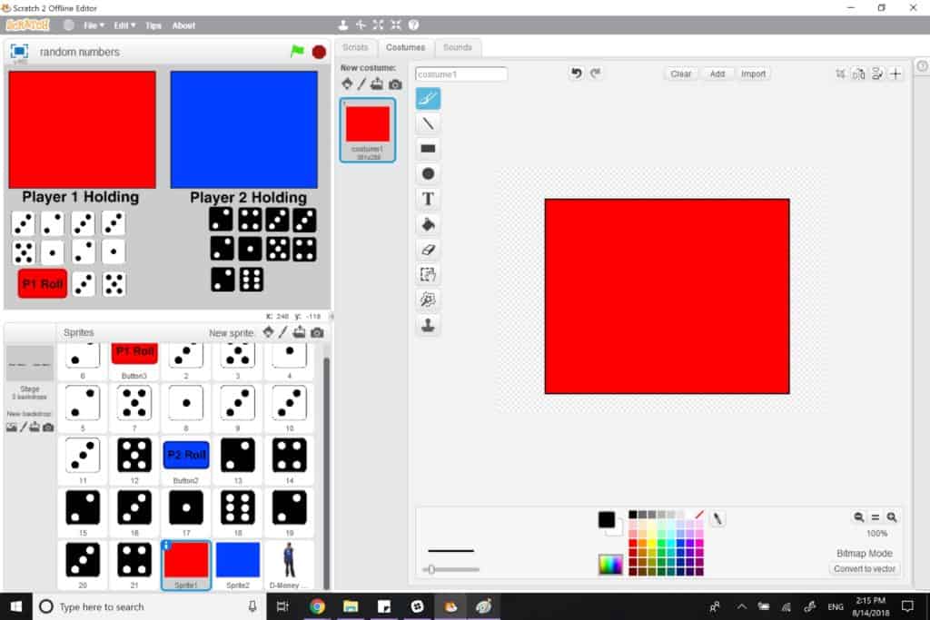Choose new costume from library
Viewport: 930px width, 620px height.
pos(347,84)
